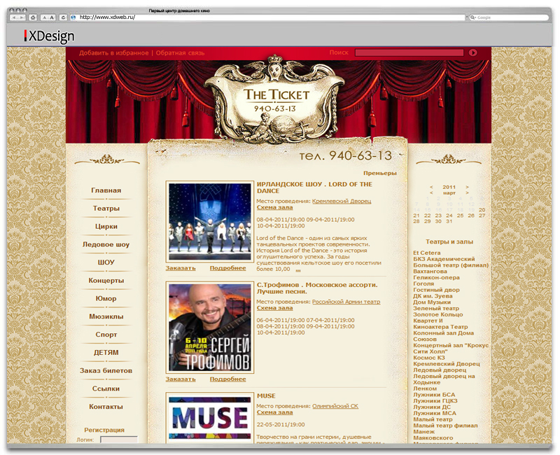
Task: Open the Ссылки menu item
Action: pos(106,388)
